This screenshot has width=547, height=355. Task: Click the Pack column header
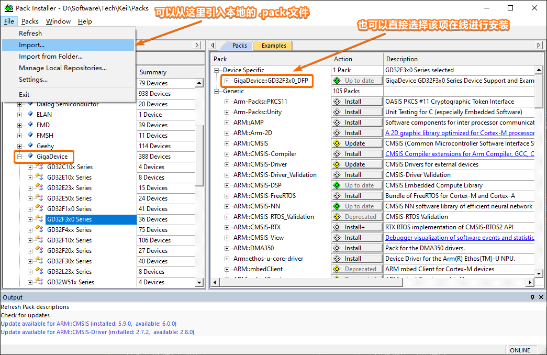[271, 59]
